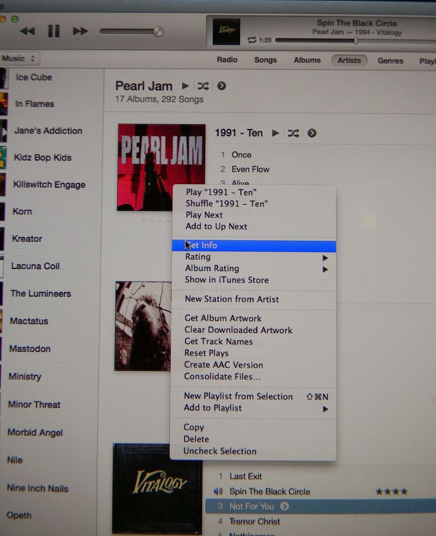Toggle the repeat icon in now playing

(252, 40)
